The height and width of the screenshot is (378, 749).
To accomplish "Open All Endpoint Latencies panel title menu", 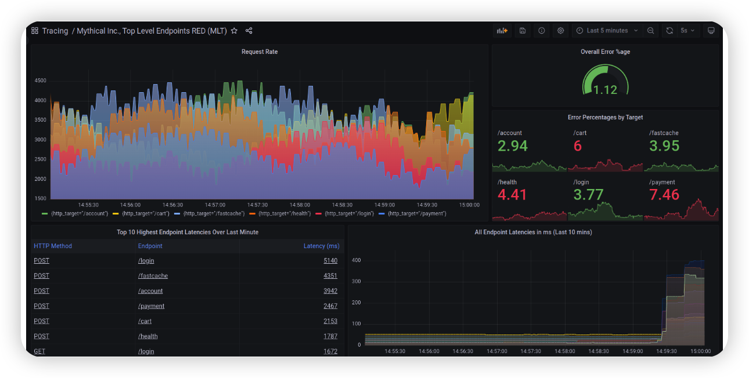I will pos(533,232).
